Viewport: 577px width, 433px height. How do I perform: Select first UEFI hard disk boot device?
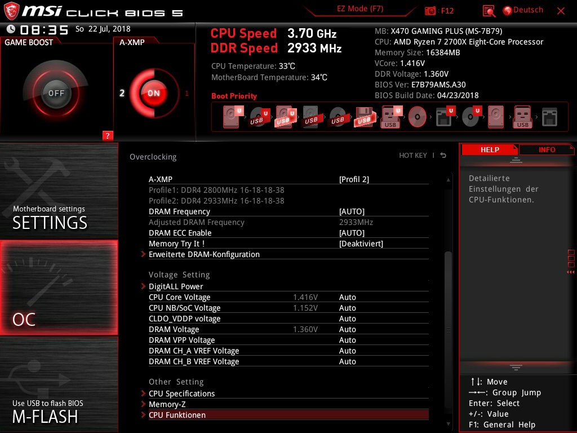[x=233, y=117]
